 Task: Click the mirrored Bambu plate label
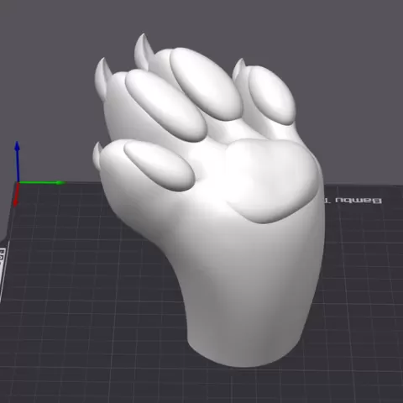click(x=353, y=201)
